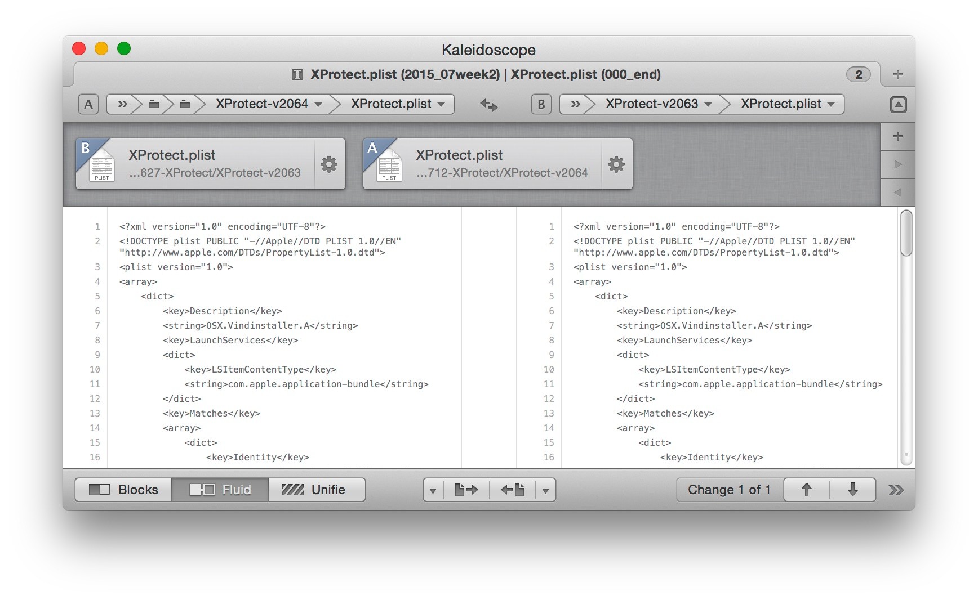Click the A side label button
The height and width of the screenshot is (600, 978).
coord(88,104)
